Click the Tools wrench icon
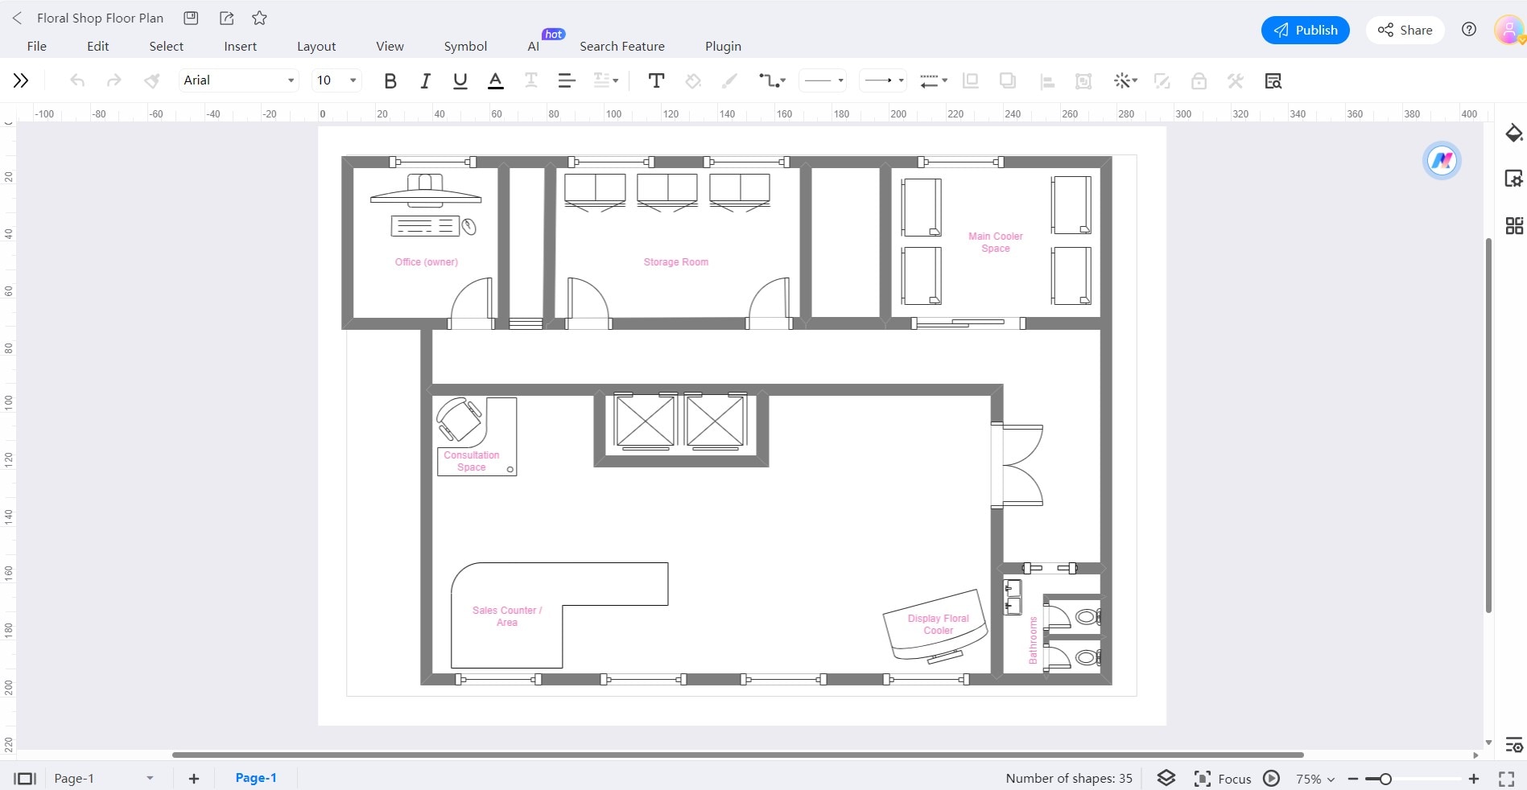This screenshot has height=790, width=1527. tap(1235, 80)
